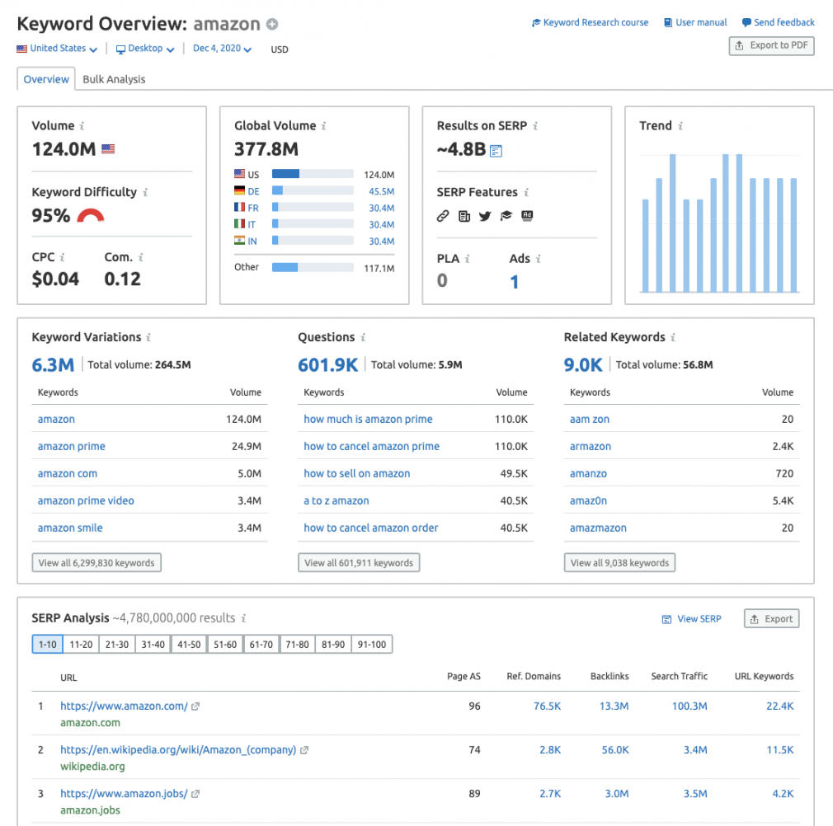Viewport: 833px width, 826px height.
Task: Click the Ads count value 1
Action: point(515,282)
